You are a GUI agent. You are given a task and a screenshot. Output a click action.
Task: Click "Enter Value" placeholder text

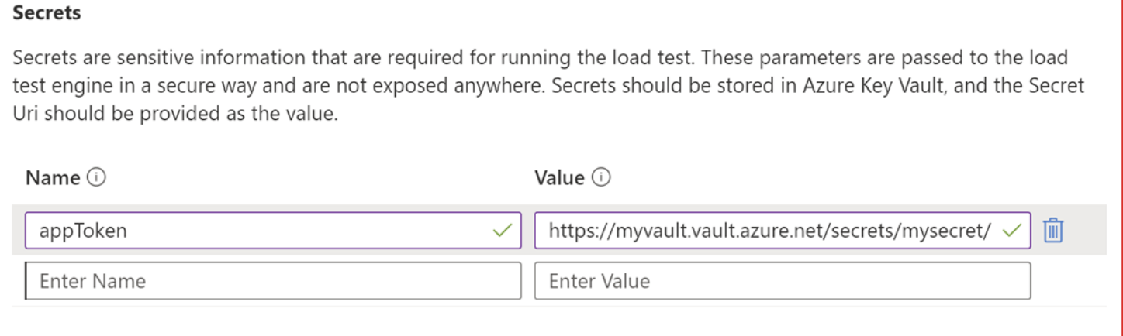point(599,280)
